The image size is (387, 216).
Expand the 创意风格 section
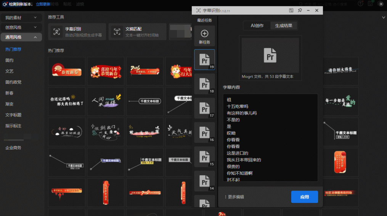tap(21, 27)
